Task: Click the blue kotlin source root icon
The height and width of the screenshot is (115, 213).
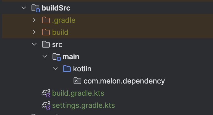Action: [67, 69]
